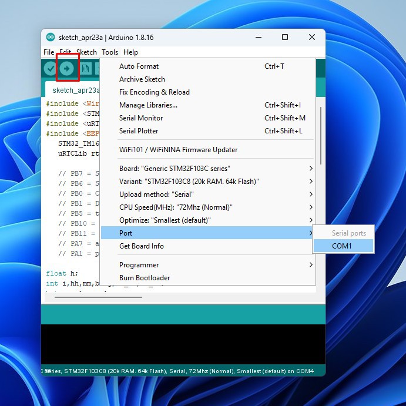This screenshot has width=406, height=406.
Task: Open Manage Libraries from the menu
Action: pos(148,105)
